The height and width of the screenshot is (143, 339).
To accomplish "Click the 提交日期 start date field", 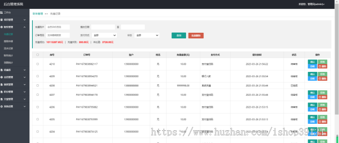I will coord(103,27).
